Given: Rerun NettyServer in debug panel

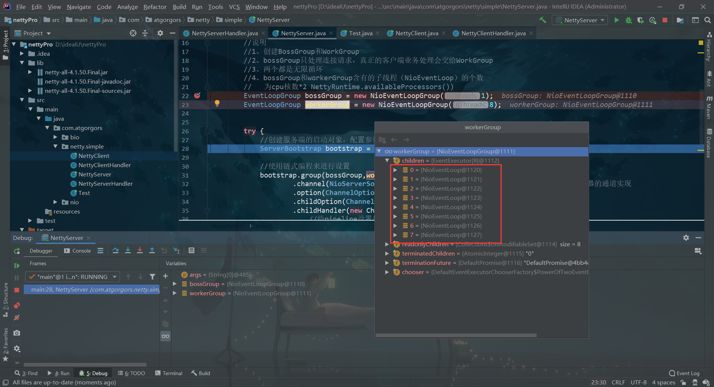Looking at the screenshot, I should (x=17, y=251).
